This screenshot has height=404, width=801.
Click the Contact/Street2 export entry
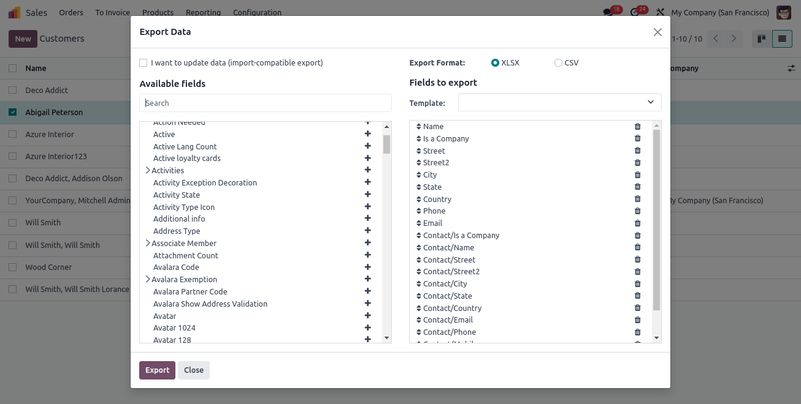pyautogui.click(x=451, y=271)
